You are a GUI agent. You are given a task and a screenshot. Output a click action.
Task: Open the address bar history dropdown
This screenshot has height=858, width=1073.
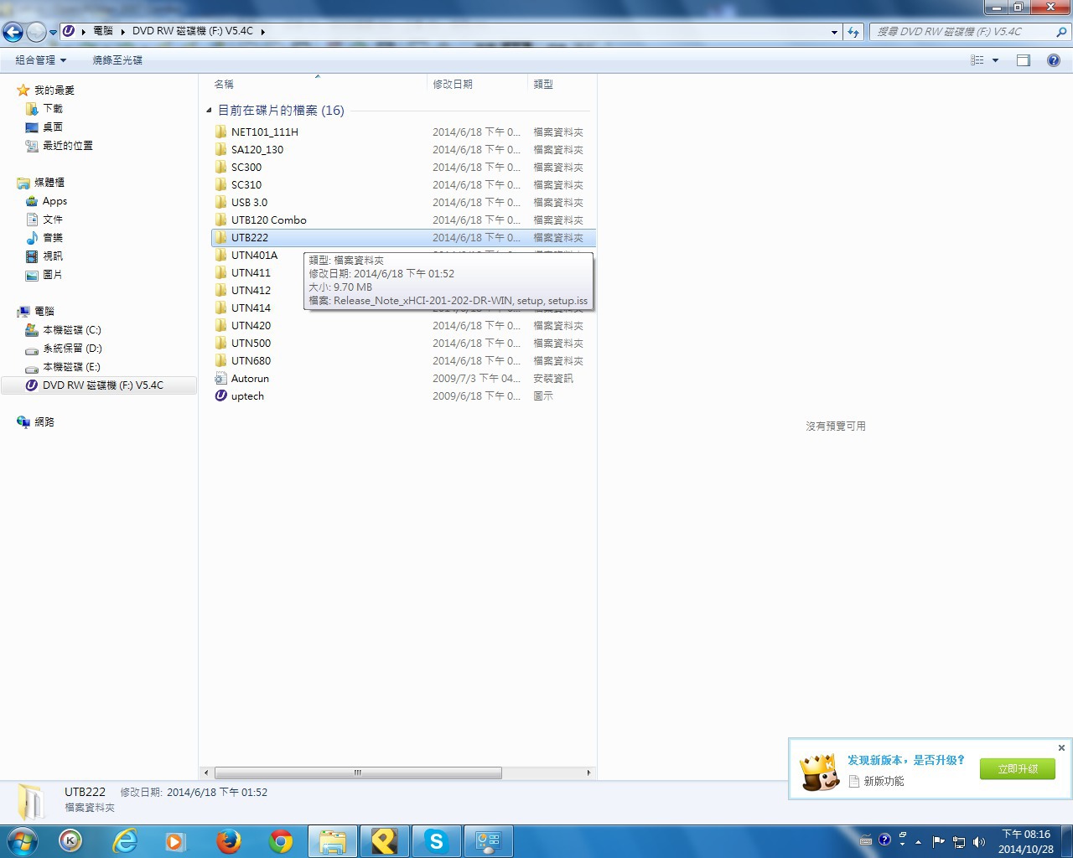pyautogui.click(x=834, y=32)
